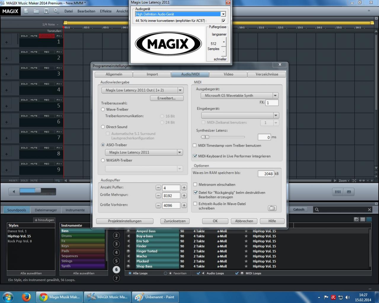Click the plus buffer size button in Low Latency
379x303 pixels.
224,42
